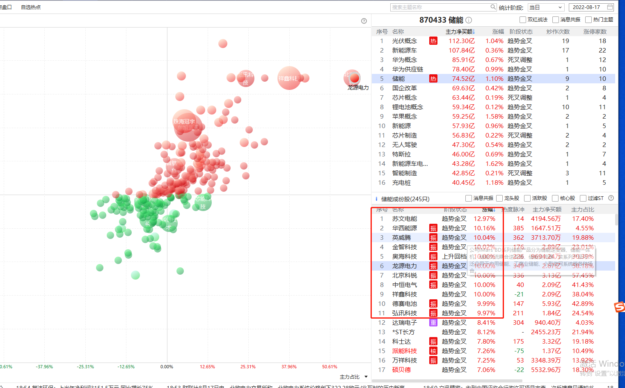
Task: Click the 振 badge beside 科士达
Action: (433, 342)
